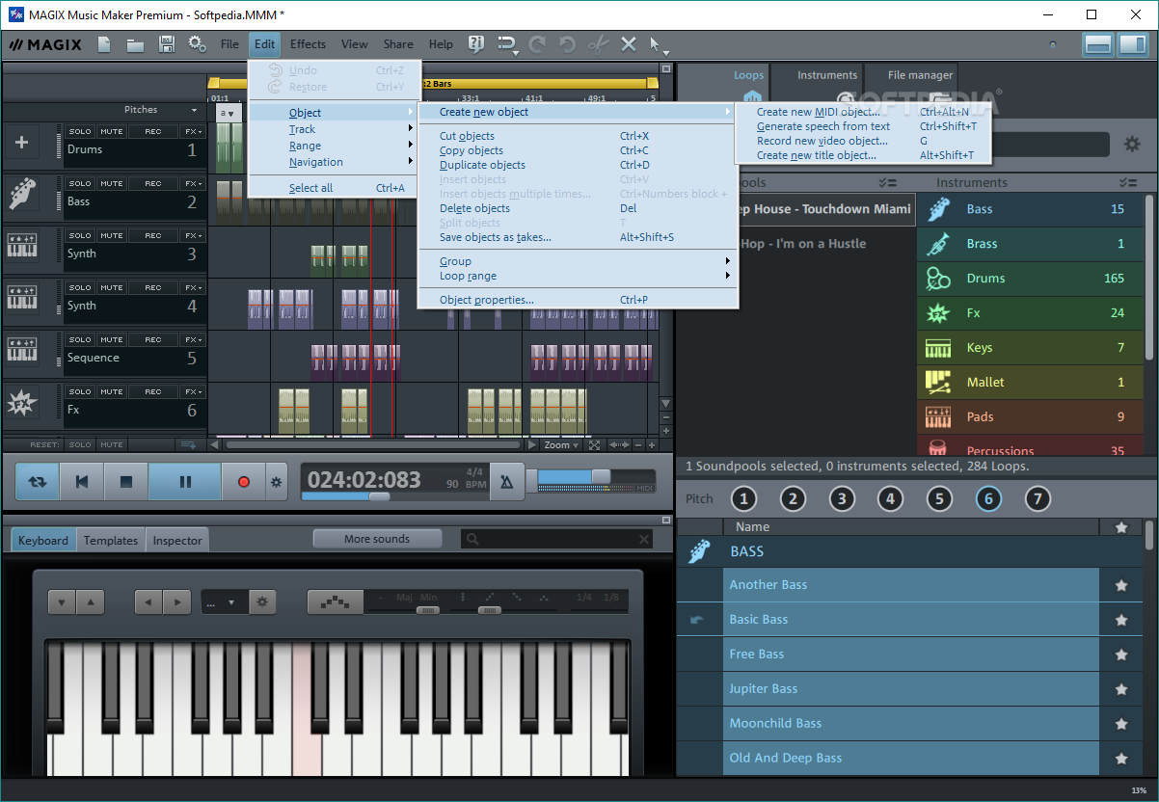
Task: Click keyboard chord steps icon
Action: pos(335,602)
